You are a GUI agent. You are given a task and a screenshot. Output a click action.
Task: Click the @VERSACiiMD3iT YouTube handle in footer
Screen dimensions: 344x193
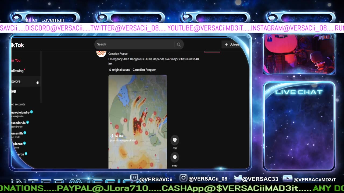(315, 179)
